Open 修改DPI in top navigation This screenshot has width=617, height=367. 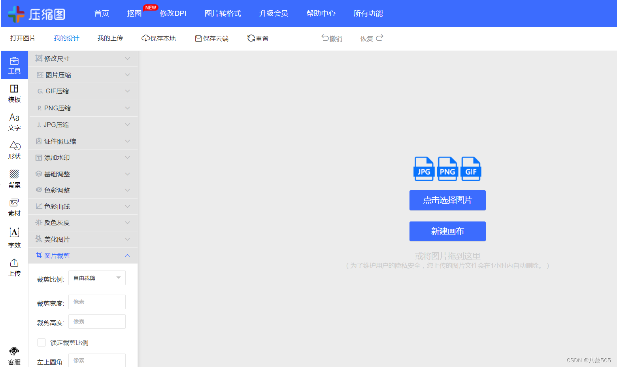point(173,13)
